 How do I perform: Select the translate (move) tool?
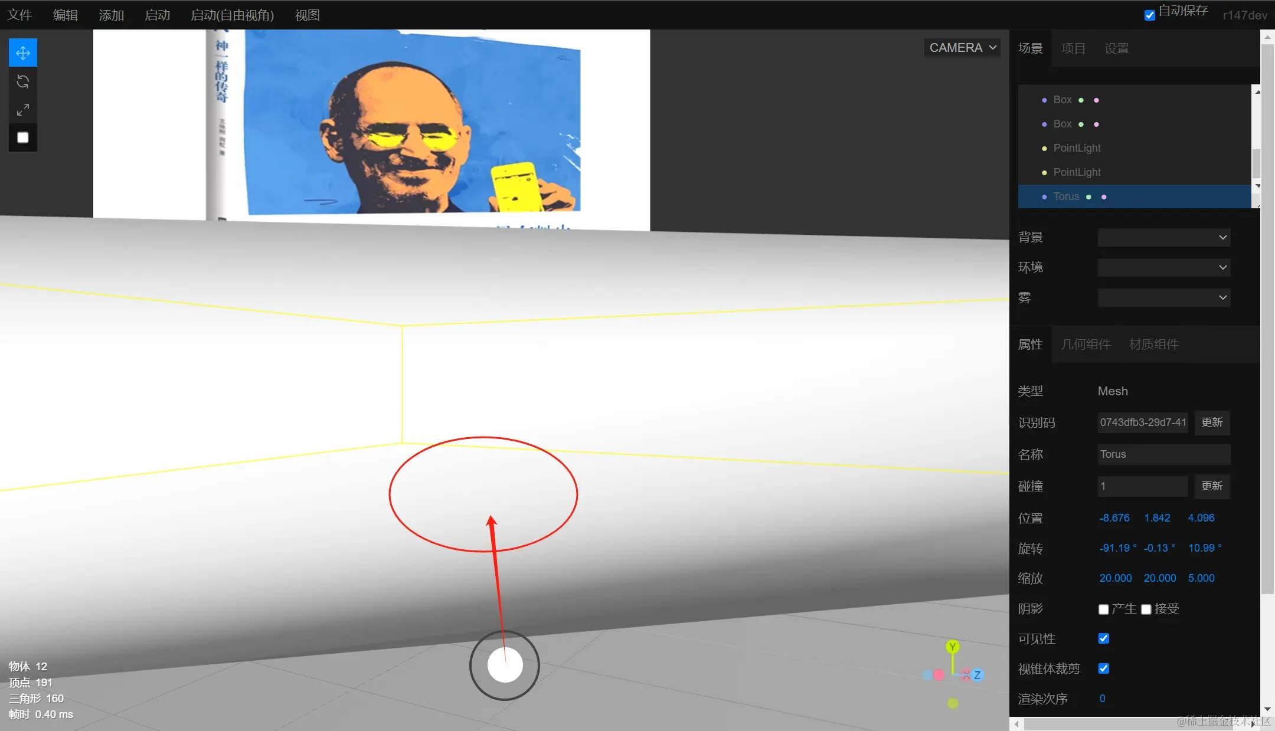click(x=23, y=53)
